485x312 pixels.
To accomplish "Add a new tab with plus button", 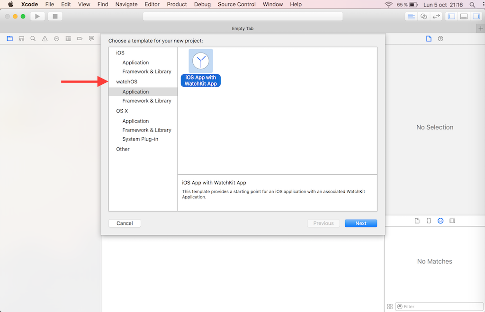I will click(x=480, y=28).
